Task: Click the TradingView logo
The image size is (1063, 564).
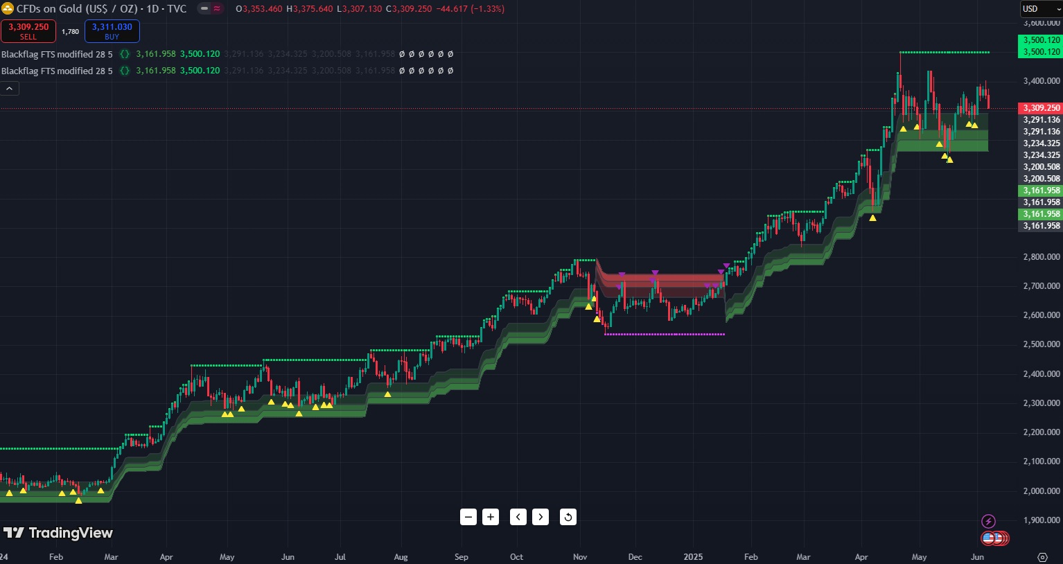Action: pyautogui.click(x=58, y=533)
